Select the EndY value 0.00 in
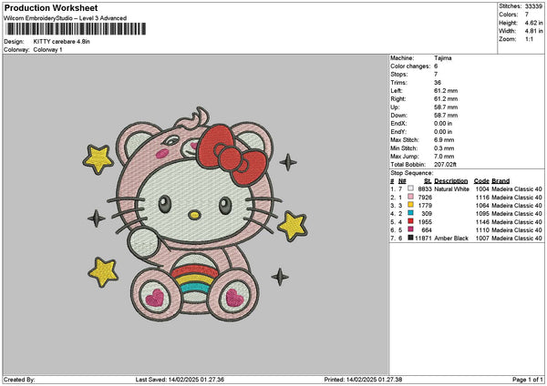The width and height of the screenshot is (547, 386). pos(443,132)
